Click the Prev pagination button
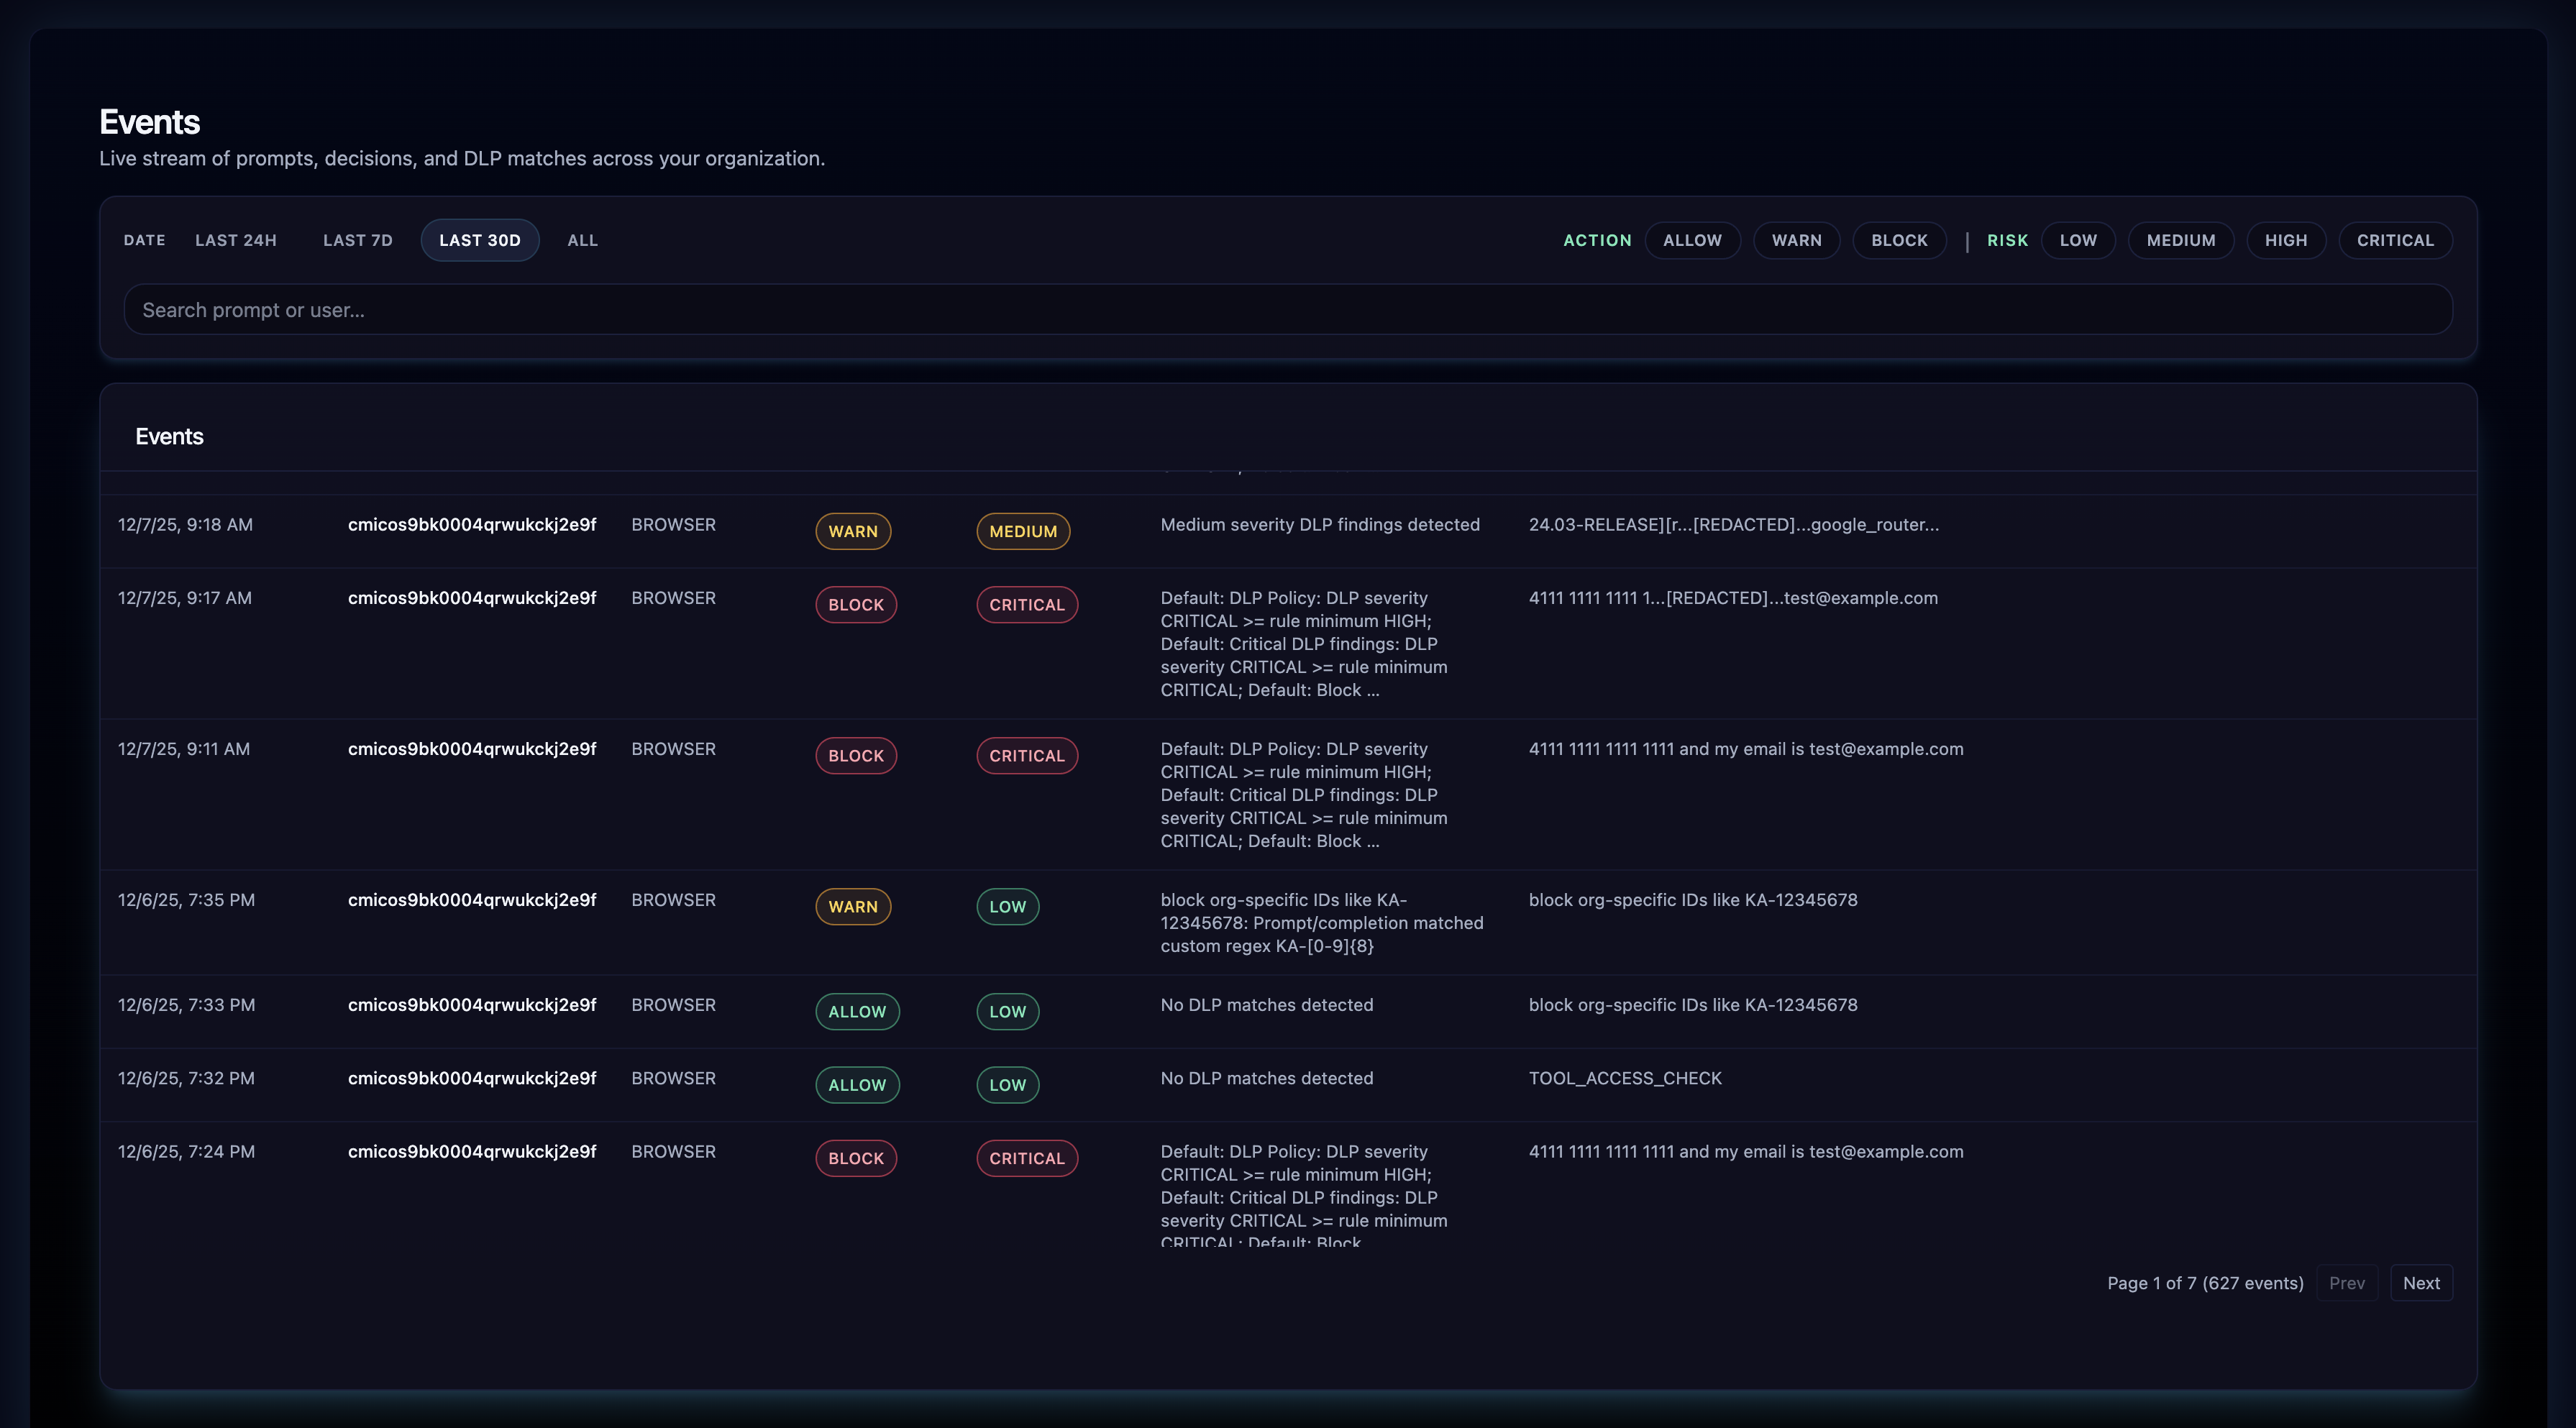The image size is (2576, 1428). click(x=2347, y=1282)
